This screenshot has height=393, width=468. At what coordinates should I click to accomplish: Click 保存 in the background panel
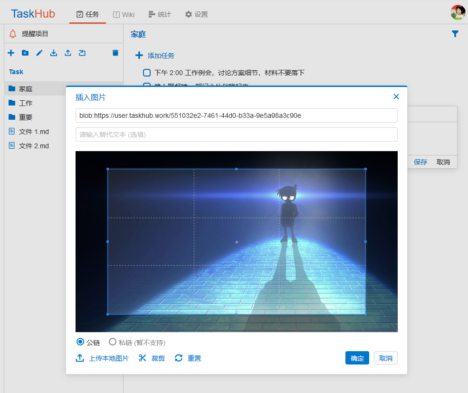pyautogui.click(x=420, y=162)
